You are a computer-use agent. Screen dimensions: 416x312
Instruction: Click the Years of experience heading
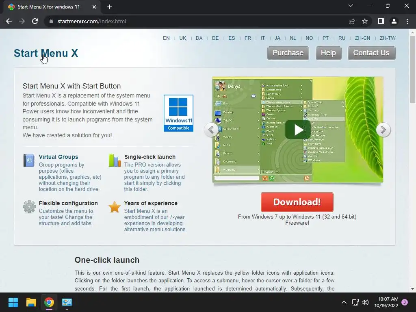click(x=151, y=203)
